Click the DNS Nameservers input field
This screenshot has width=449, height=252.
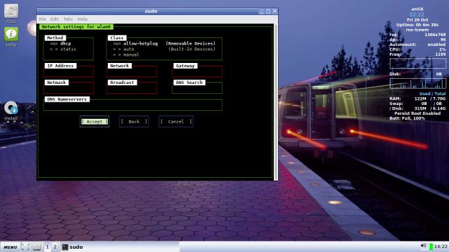[x=133, y=105]
